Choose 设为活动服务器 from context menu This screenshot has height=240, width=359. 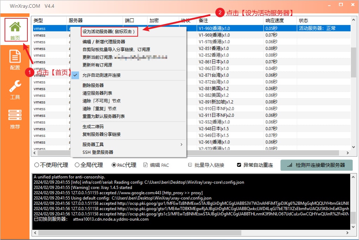point(108,32)
